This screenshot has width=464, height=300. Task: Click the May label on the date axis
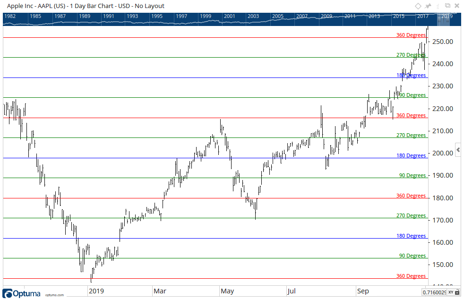tap(227, 291)
